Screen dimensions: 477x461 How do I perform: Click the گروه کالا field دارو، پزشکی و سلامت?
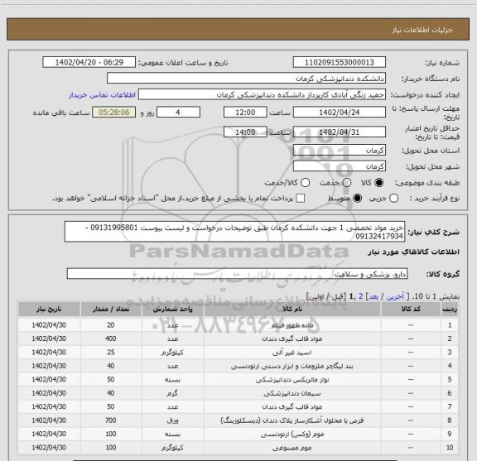pyautogui.click(x=237, y=274)
